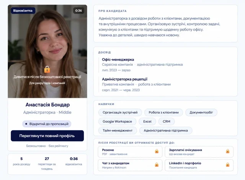
Task: Click the lock icon next to Зарплатні очікування
Action: click(x=228, y=151)
